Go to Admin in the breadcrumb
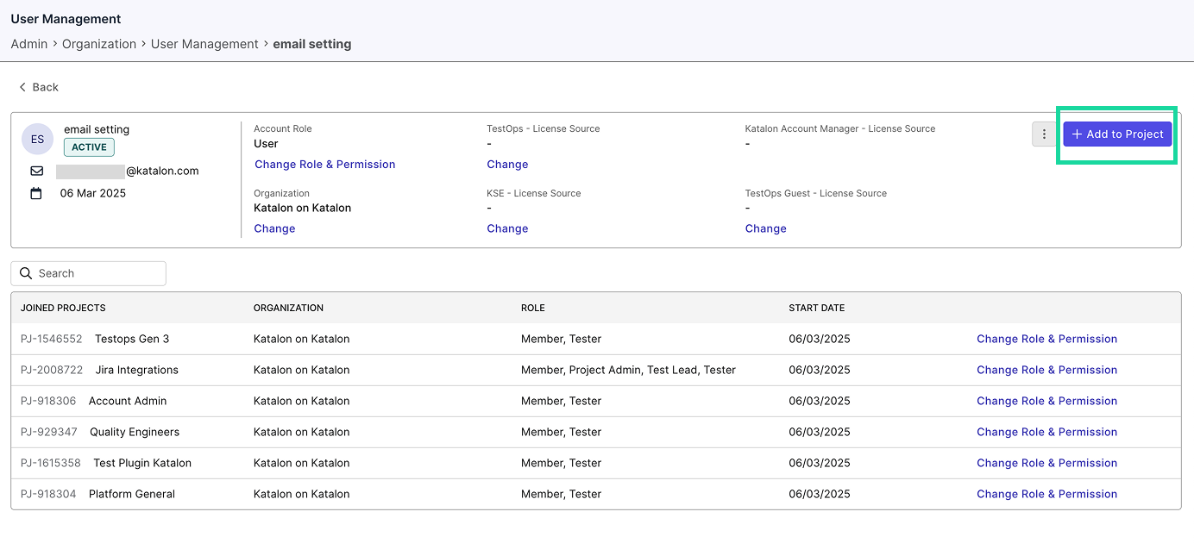 click(x=29, y=44)
